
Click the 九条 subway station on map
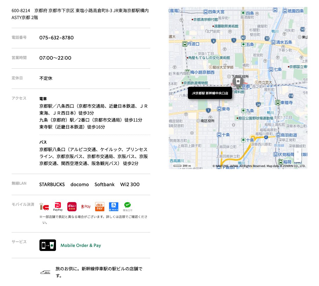click(x=248, y=111)
